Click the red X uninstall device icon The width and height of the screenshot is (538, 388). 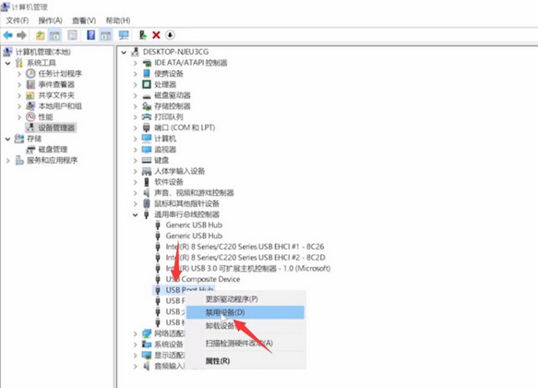point(156,35)
